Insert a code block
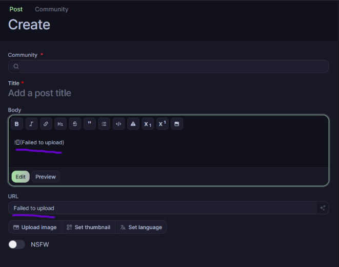The height and width of the screenshot is (267, 339). [118, 124]
